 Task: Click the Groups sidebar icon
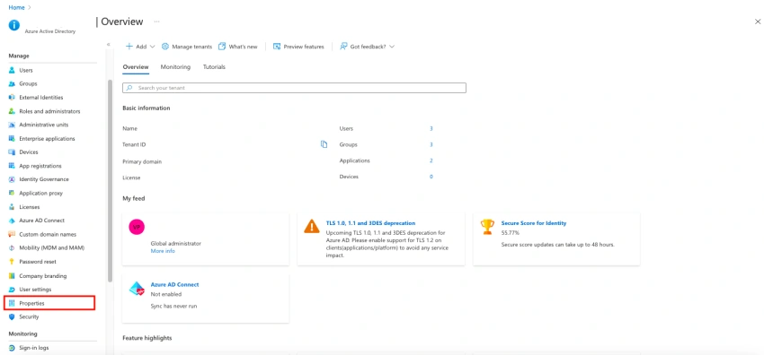[13, 84]
